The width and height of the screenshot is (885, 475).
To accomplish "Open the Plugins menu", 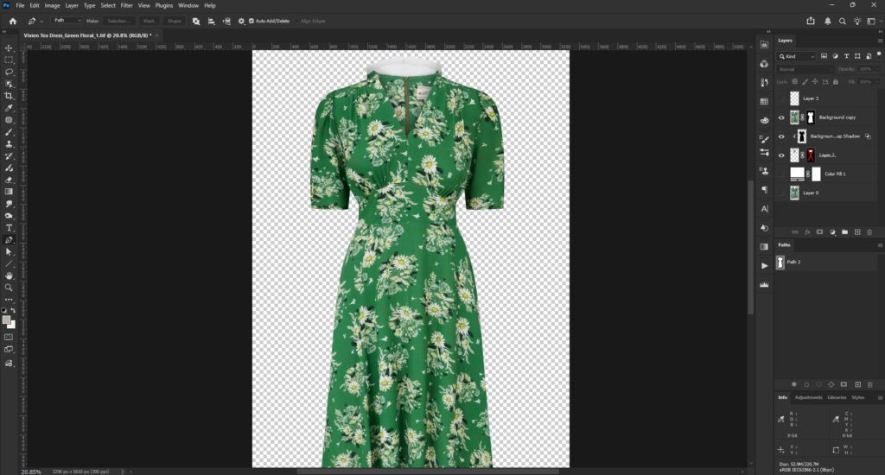I will [x=163, y=5].
